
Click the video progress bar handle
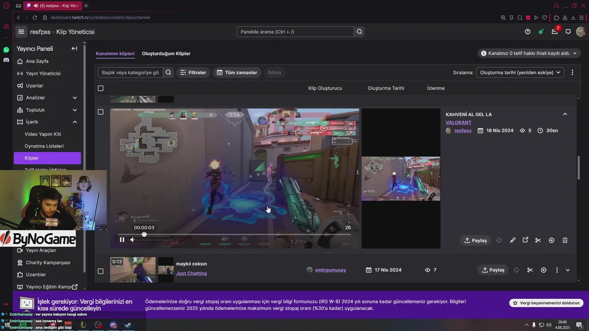144,234
